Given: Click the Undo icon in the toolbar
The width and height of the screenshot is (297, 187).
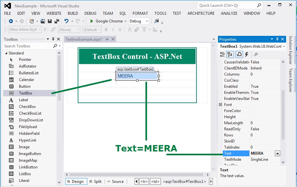Looking at the screenshot, I should click(x=67, y=21).
